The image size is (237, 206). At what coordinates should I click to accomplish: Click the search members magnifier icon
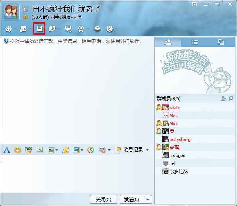[x=231, y=98]
